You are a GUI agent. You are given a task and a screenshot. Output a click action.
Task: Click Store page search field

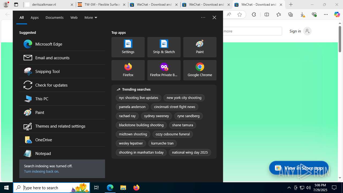coord(253,31)
